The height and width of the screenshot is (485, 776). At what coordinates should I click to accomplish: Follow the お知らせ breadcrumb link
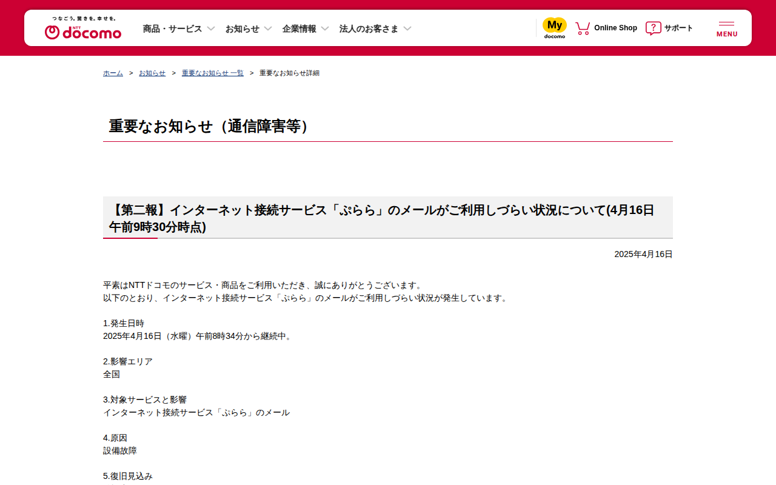tap(152, 73)
